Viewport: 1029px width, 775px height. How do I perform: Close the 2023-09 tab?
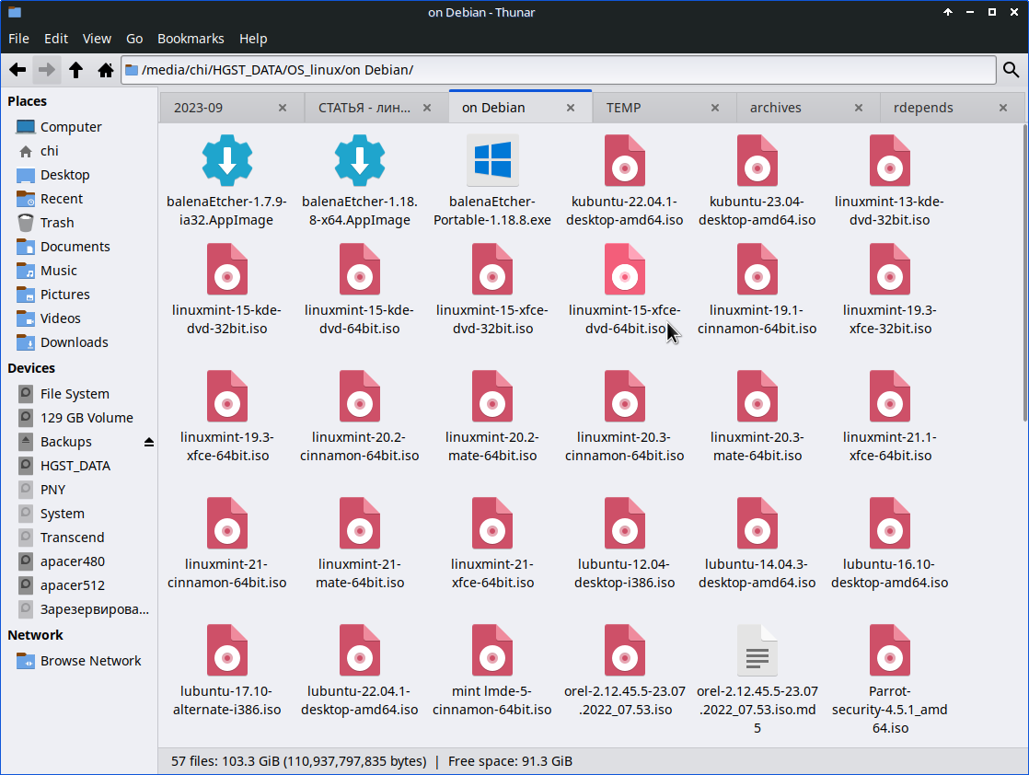coord(283,108)
